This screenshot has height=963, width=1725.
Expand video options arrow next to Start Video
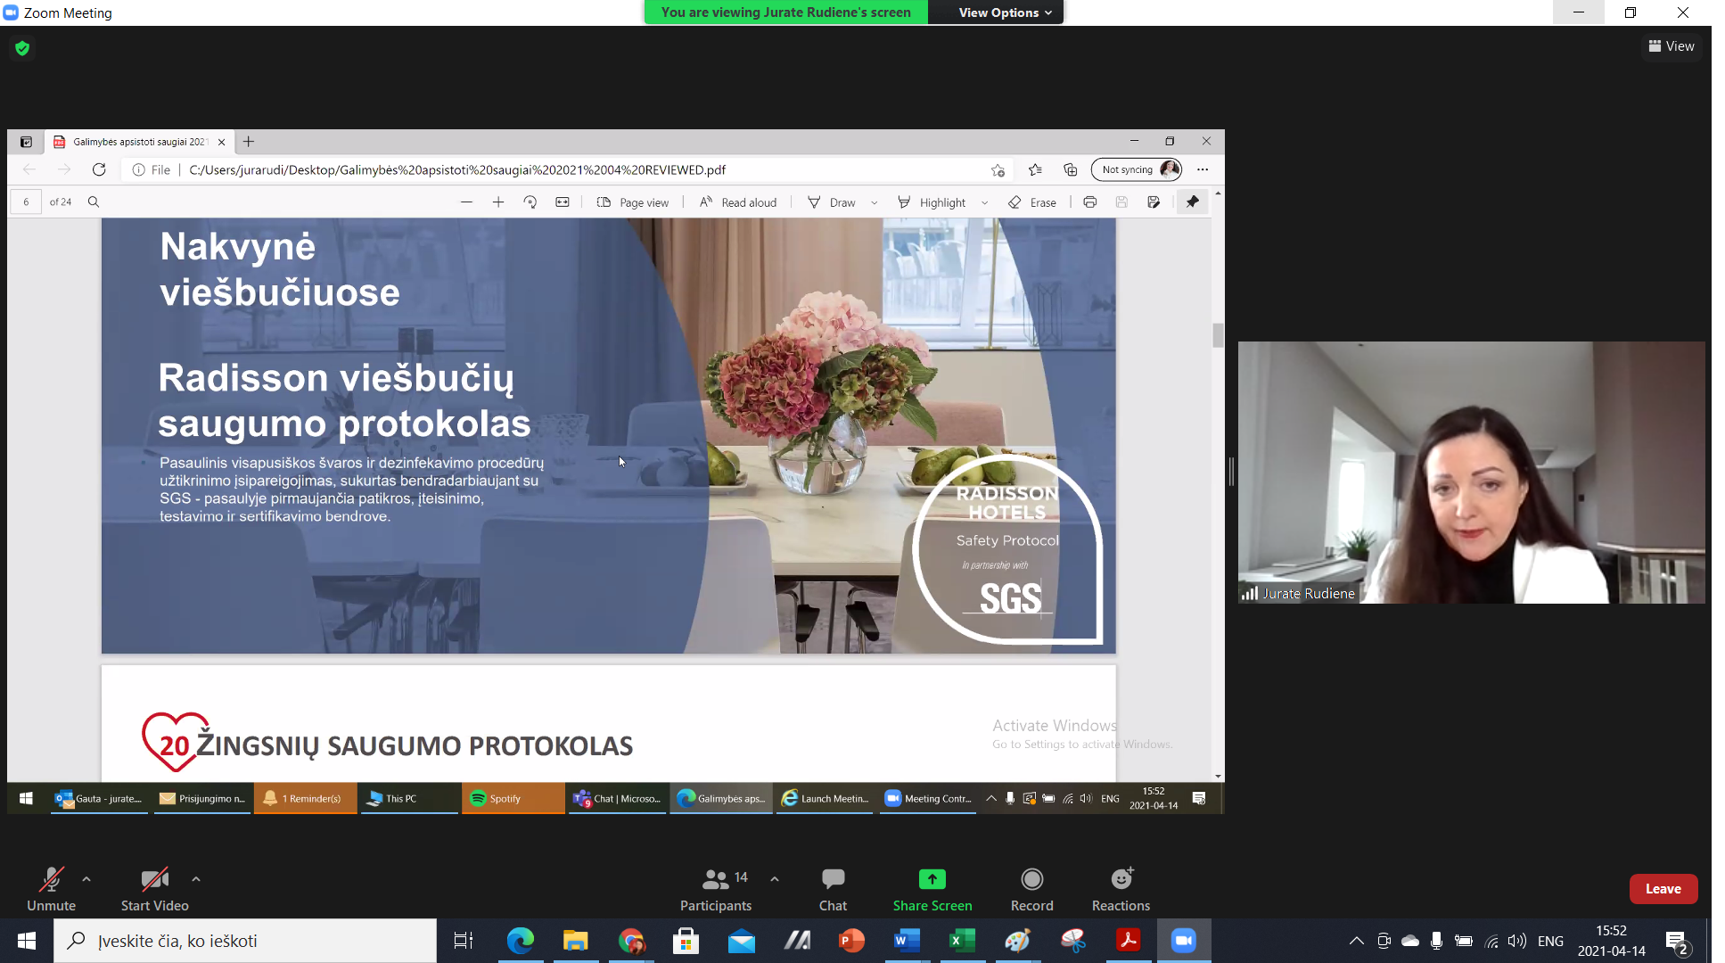(196, 879)
